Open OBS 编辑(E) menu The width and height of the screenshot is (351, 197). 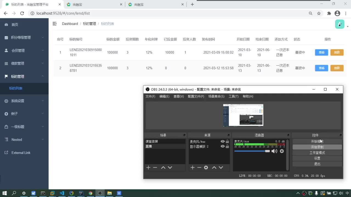(x=164, y=96)
